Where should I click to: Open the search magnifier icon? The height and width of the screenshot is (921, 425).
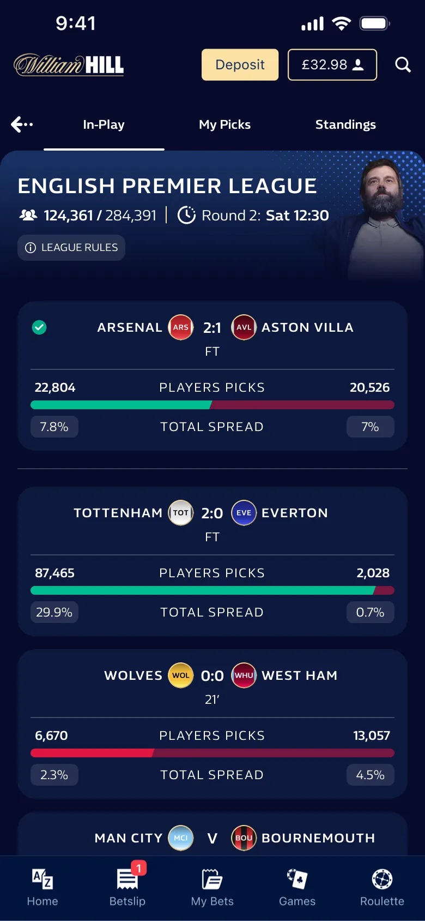tap(403, 64)
